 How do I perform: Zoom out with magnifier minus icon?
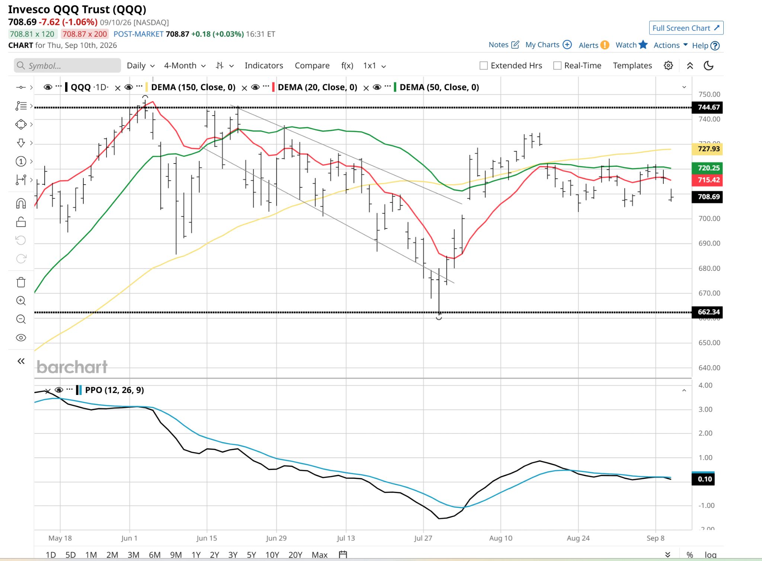(x=21, y=319)
